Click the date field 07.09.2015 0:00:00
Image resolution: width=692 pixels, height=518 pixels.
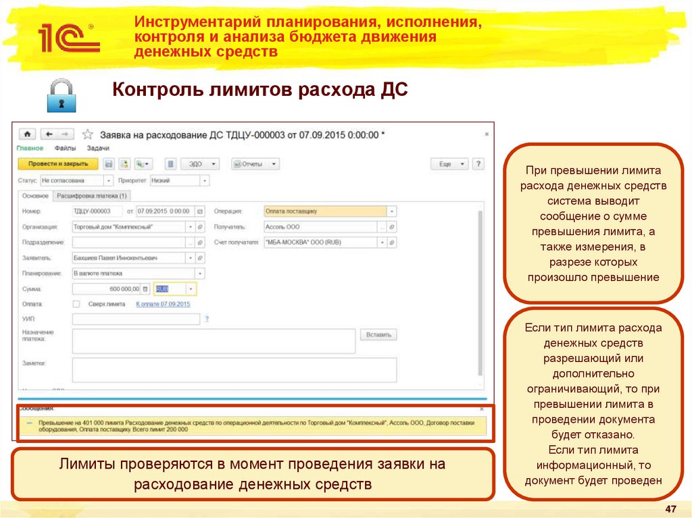(x=166, y=211)
